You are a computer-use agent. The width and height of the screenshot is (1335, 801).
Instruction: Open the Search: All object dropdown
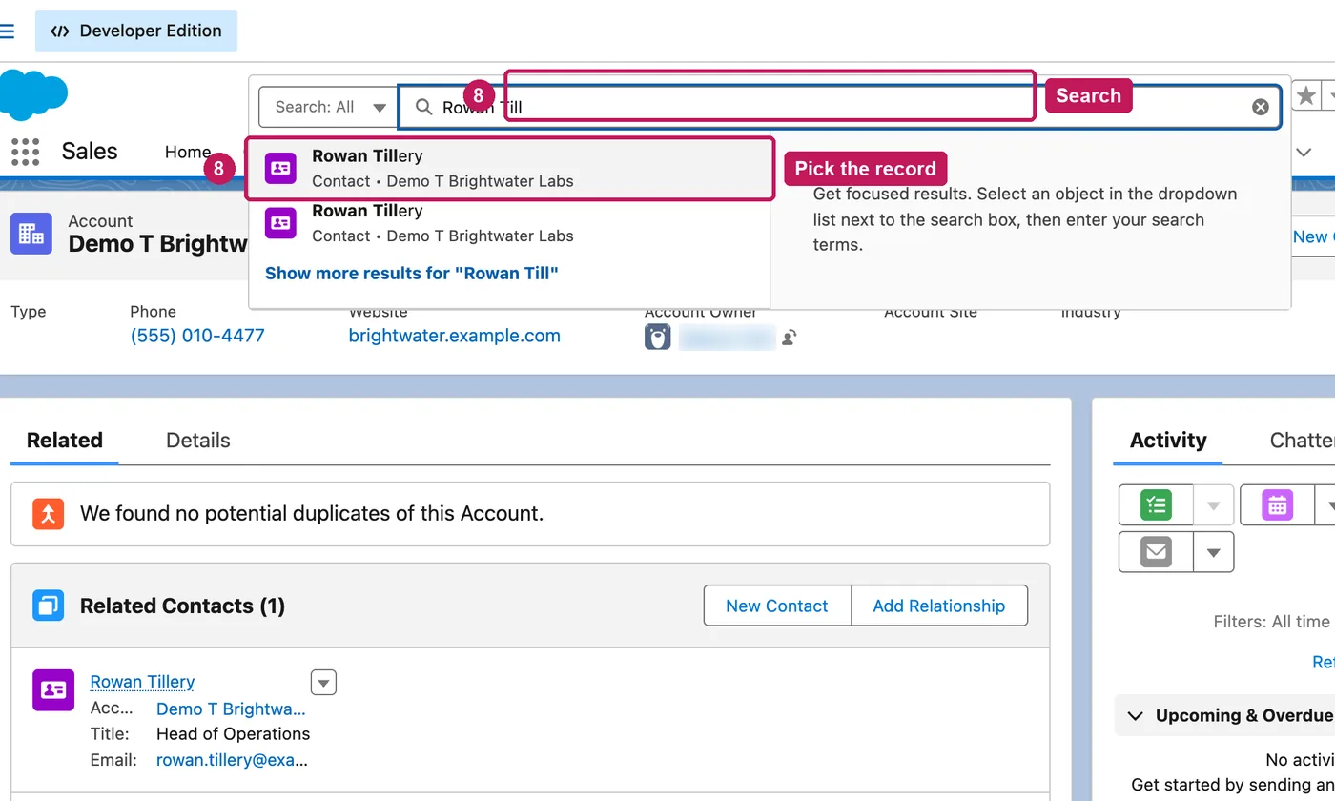[328, 107]
